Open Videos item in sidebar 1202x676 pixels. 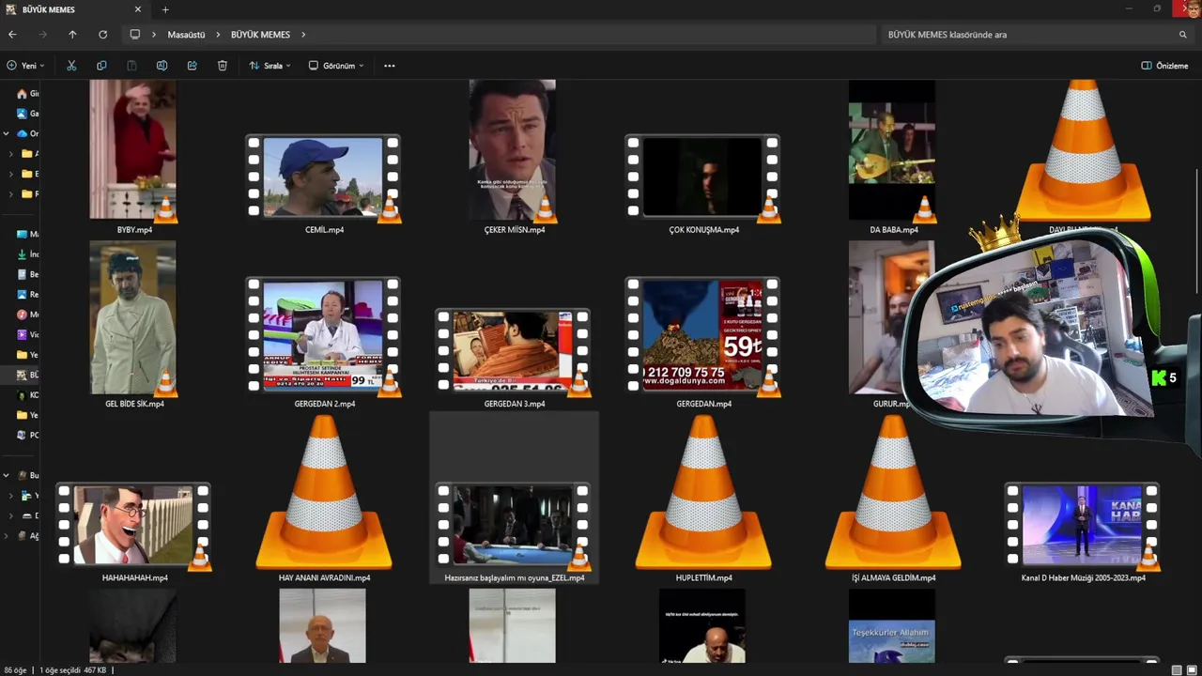click(x=28, y=334)
